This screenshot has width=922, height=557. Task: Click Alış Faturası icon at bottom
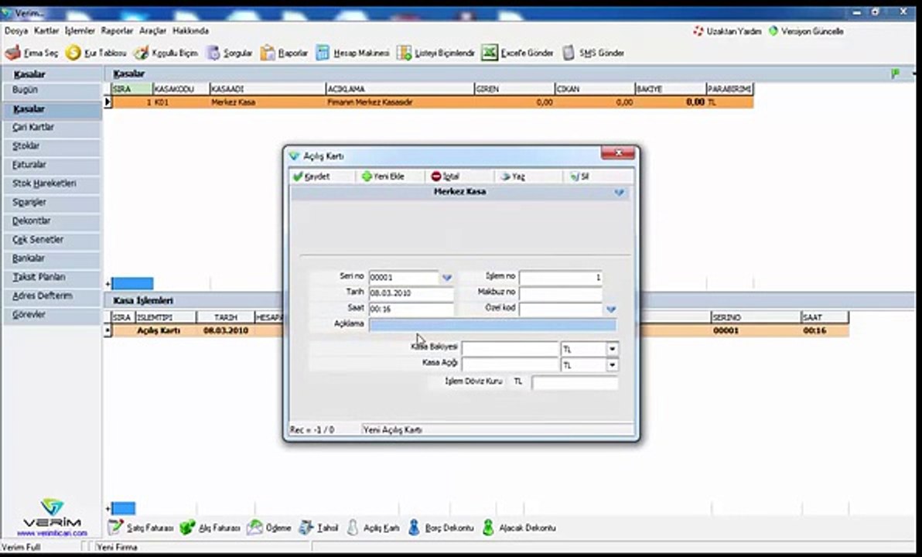pyautogui.click(x=188, y=528)
